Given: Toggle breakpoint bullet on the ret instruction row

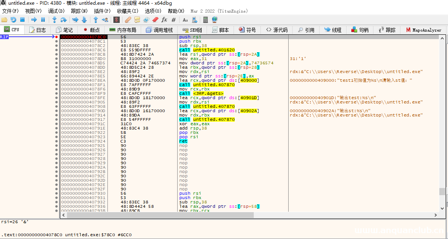Looking at the screenshot, I should coord(57,141).
